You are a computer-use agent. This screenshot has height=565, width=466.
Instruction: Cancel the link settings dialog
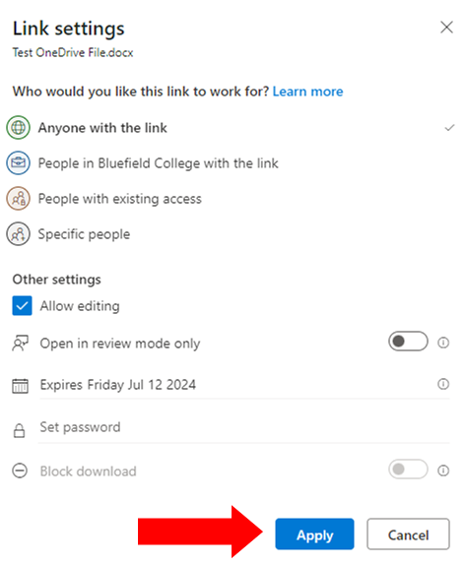point(408,534)
